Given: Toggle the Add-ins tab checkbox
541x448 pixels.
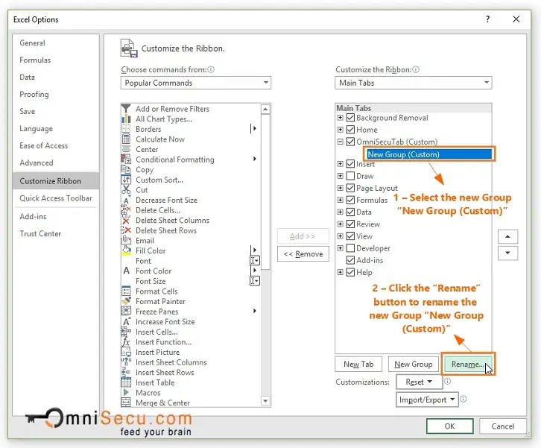Looking at the screenshot, I should (x=350, y=260).
